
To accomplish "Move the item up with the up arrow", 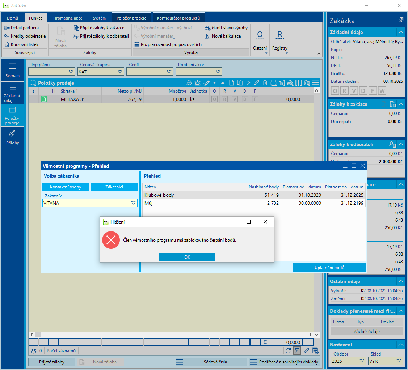I will pyautogui.click(x=223, y=83).
